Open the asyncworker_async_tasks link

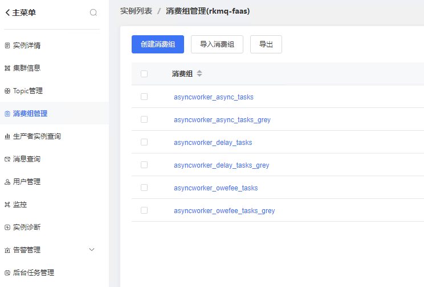(x=214, y=97)
